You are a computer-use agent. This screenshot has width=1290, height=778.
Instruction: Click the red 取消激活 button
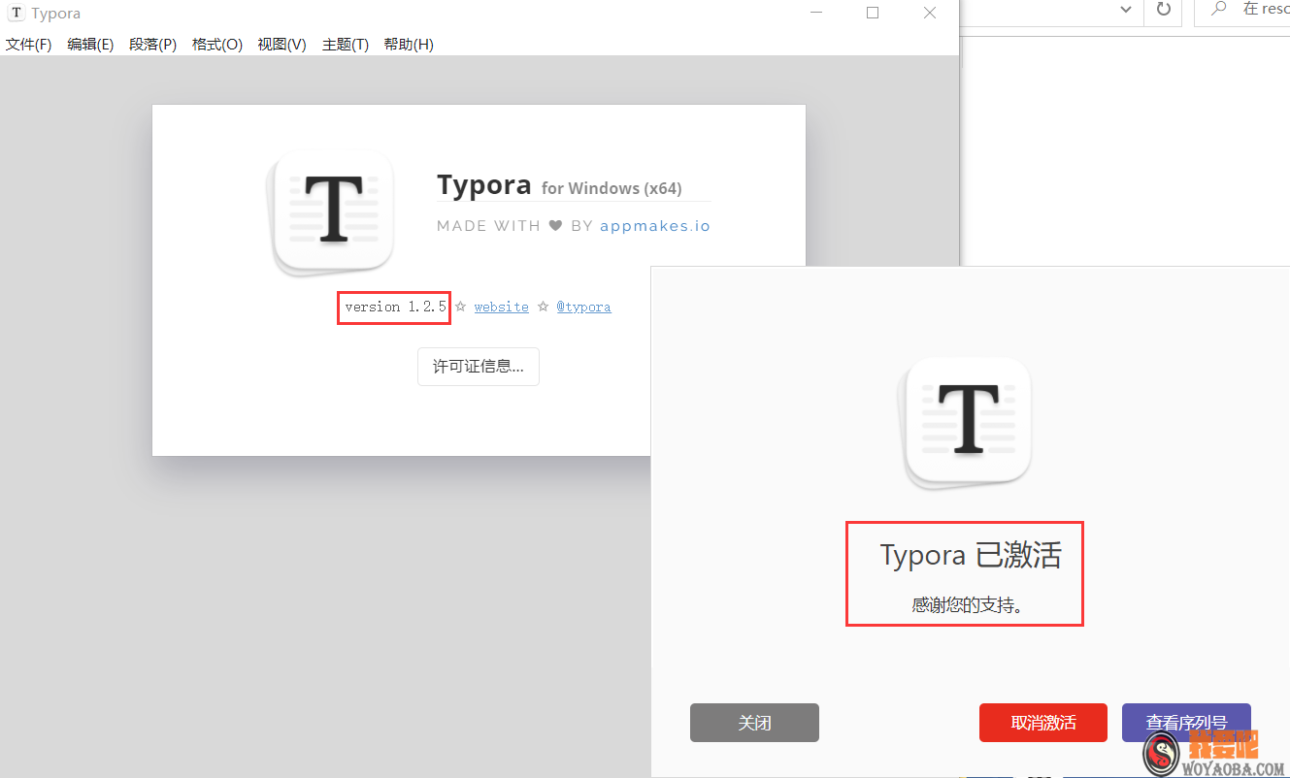[x=1043, y=723]
